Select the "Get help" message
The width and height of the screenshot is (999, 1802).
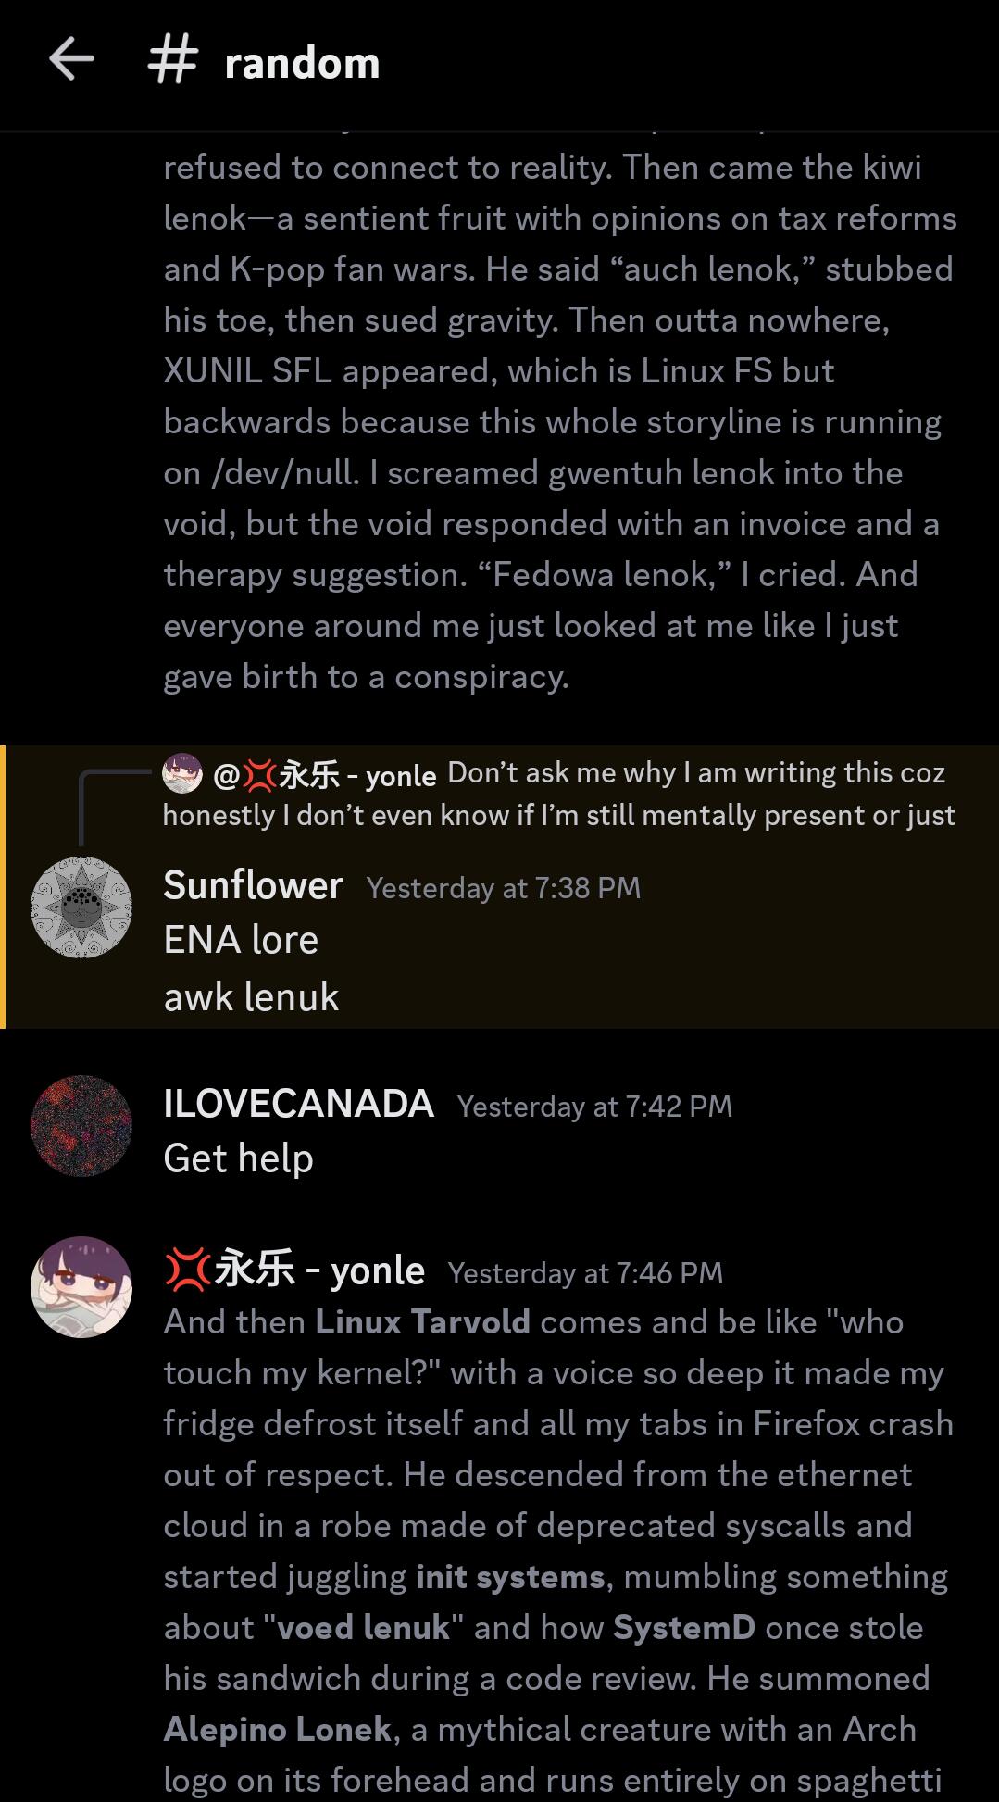238,1158
